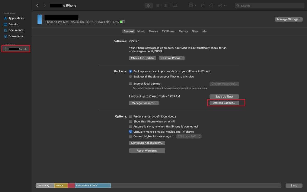This screenshot has height=192, width=307.
Task: Select the General tab
Action: click(x=128, y=31)
